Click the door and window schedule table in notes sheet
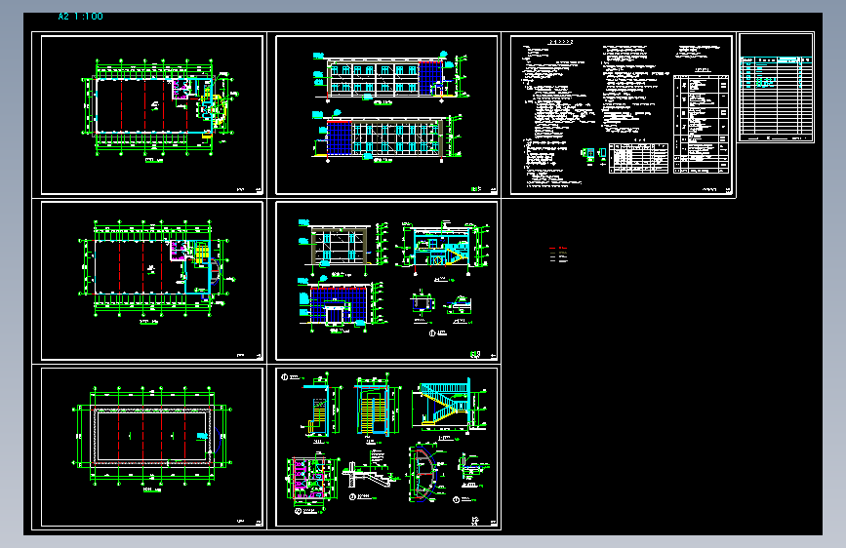Image resolution: width=846 pixels, height=548 pixels. click(x=638, y=158)
